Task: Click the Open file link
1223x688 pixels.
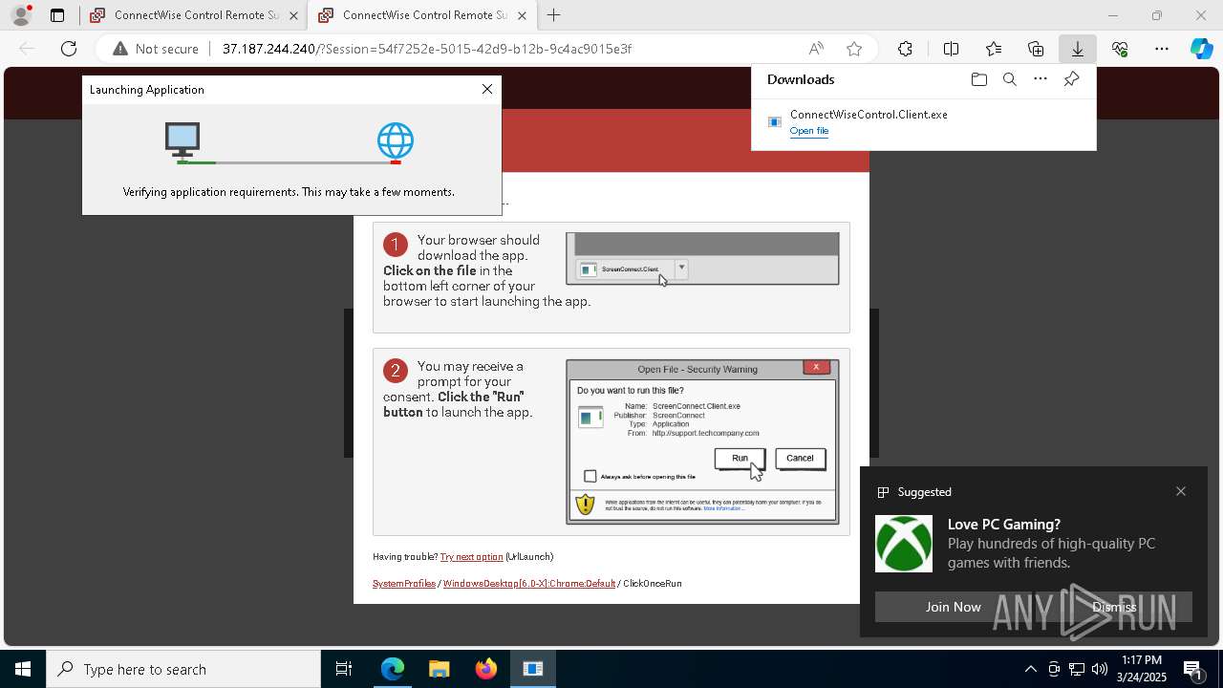Action: tap(809, 131)
